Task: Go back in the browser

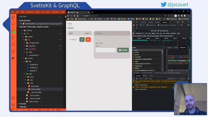Action: (x=68, y=16)
